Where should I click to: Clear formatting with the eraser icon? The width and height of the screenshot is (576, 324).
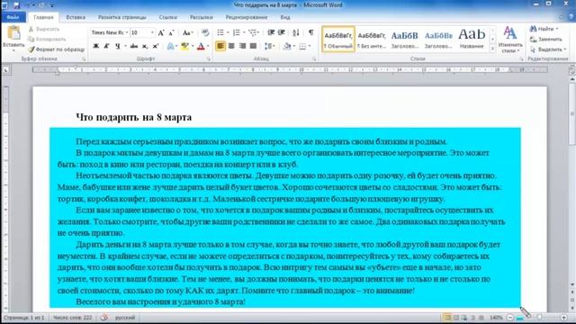click(205, 32)
